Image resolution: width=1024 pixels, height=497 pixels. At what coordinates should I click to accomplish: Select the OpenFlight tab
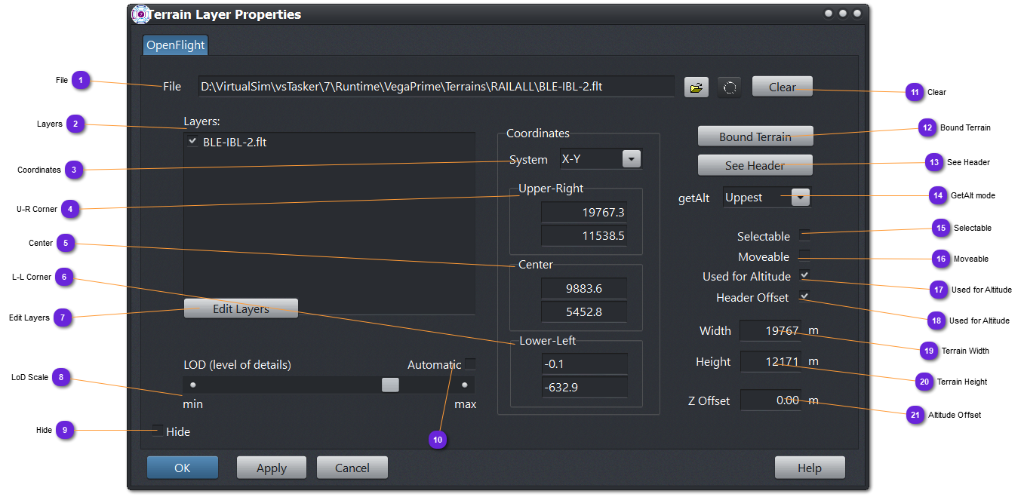tap(175, 44)
